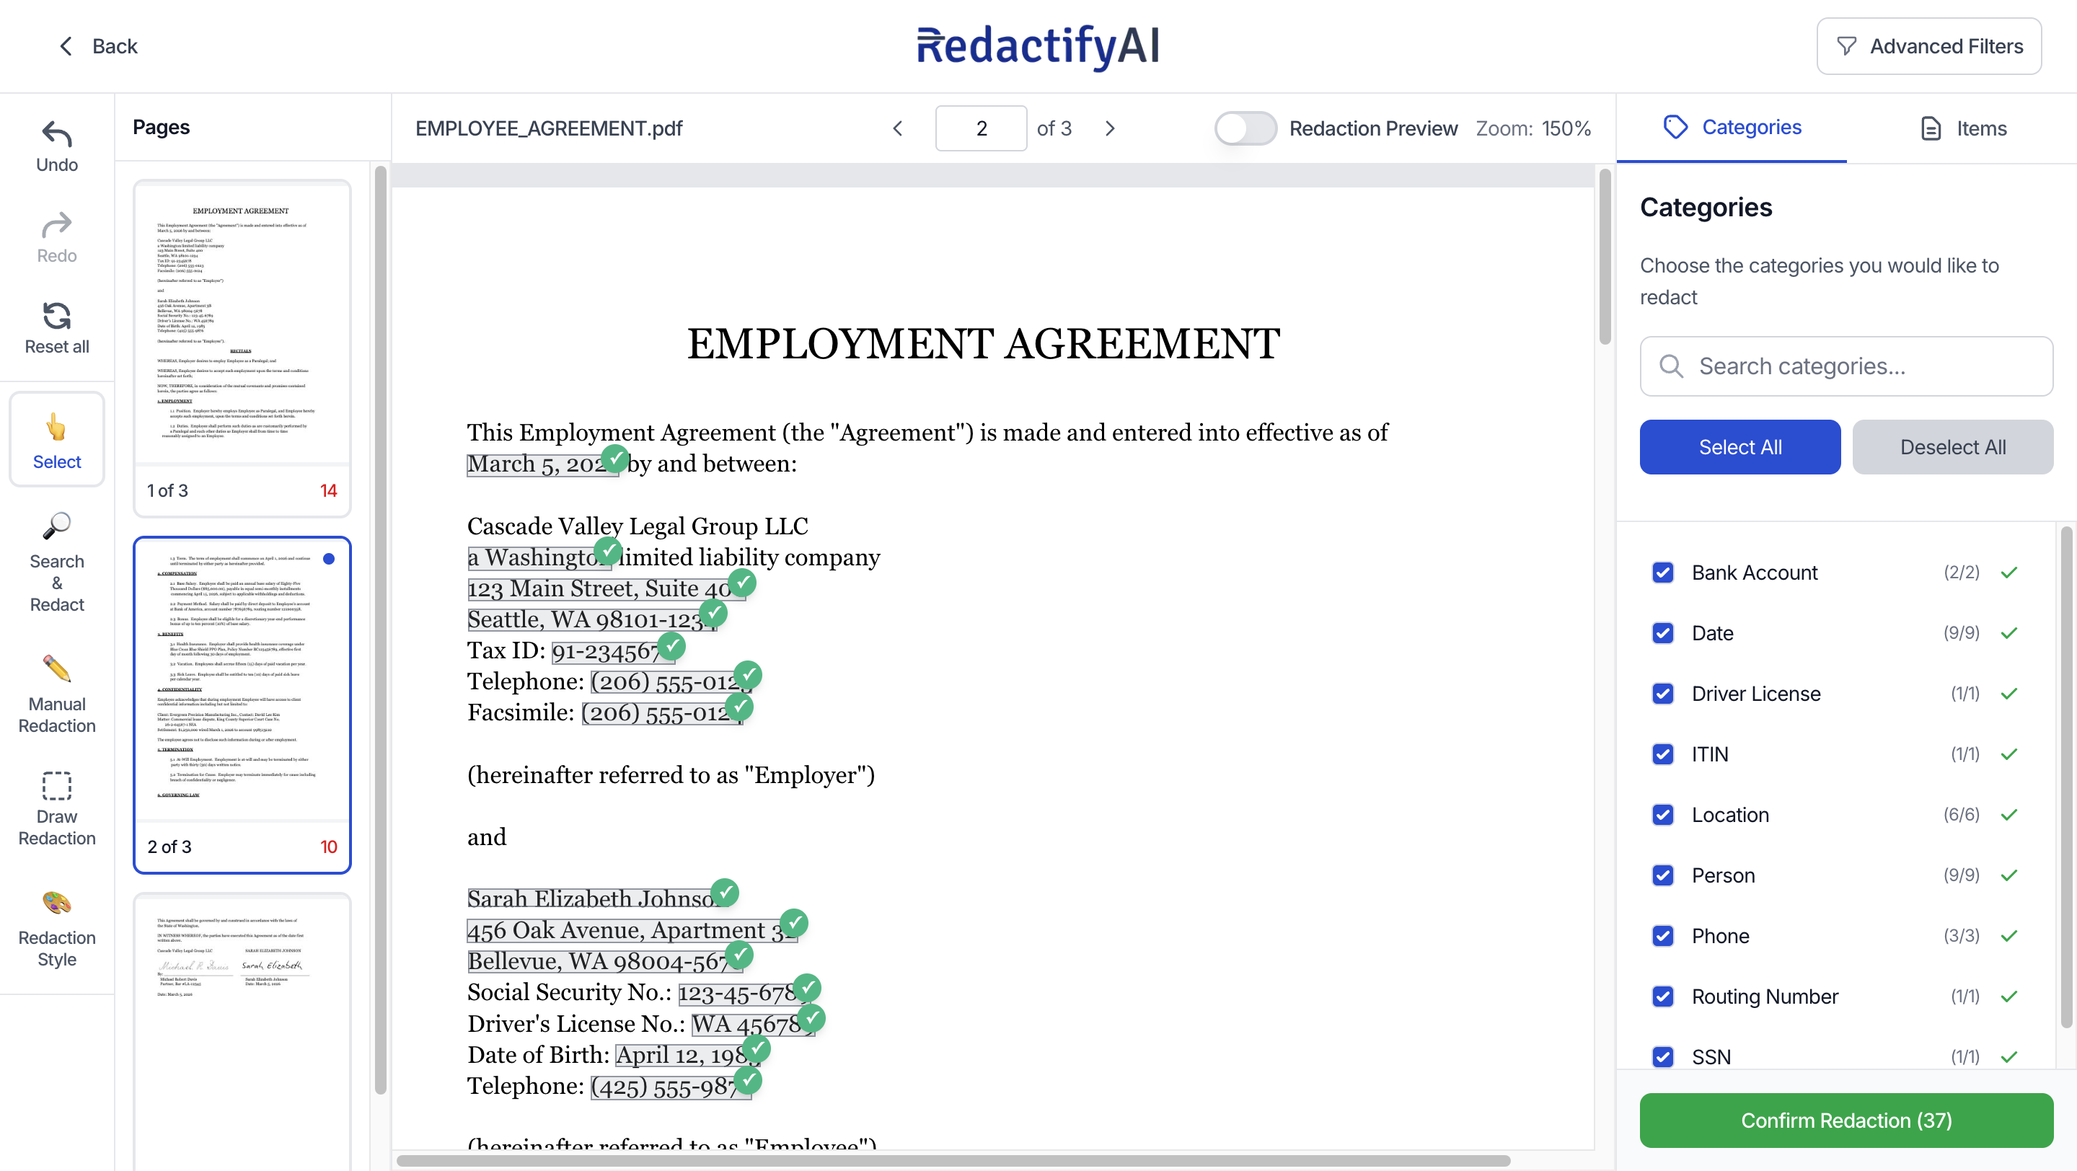
Task: Switch to the Items tab
Action: click(x=1962, y=128)
